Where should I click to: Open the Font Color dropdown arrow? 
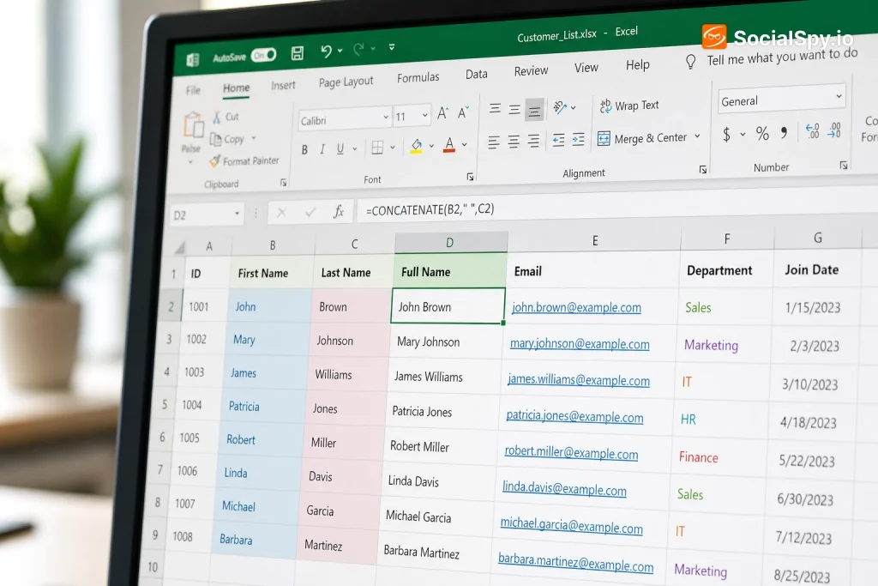tap(464, 144)
